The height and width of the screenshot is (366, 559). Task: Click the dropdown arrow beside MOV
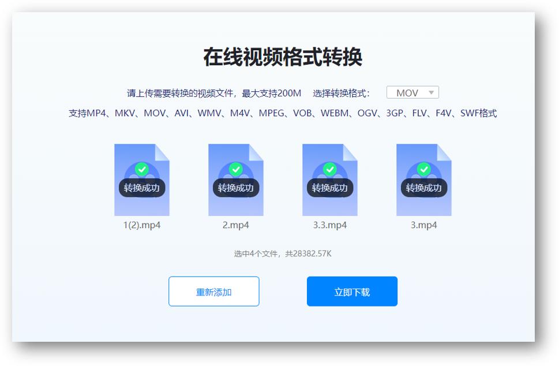430,92
